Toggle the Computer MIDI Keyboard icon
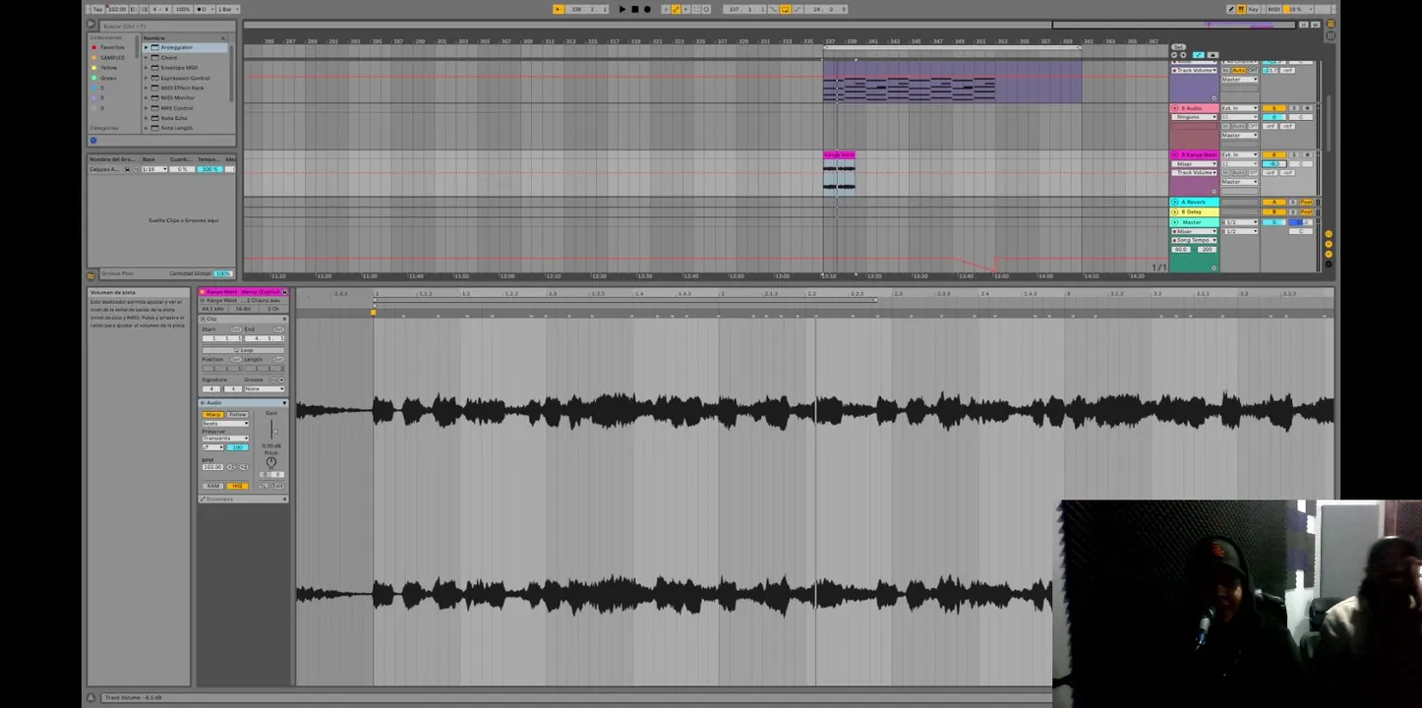This screenshot has height=708, width=1422. [1241, 9]
